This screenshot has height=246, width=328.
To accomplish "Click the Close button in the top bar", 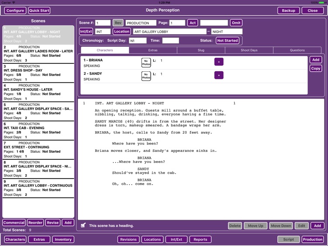I will pos(313,11).
